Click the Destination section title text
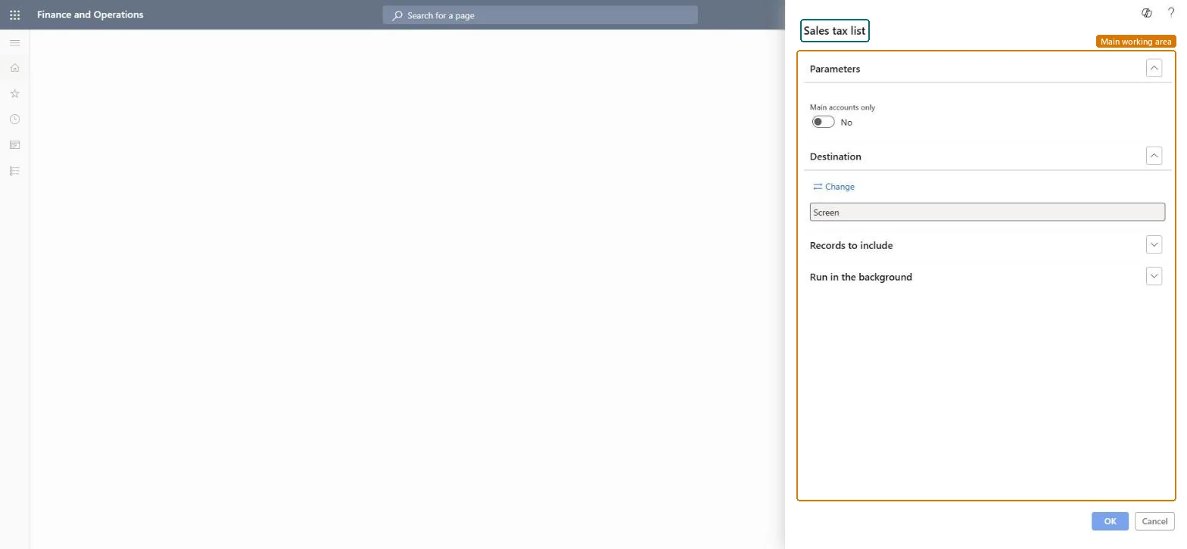Image resolution: width=1187 pixels, height=549 pixels. [836, 157]
